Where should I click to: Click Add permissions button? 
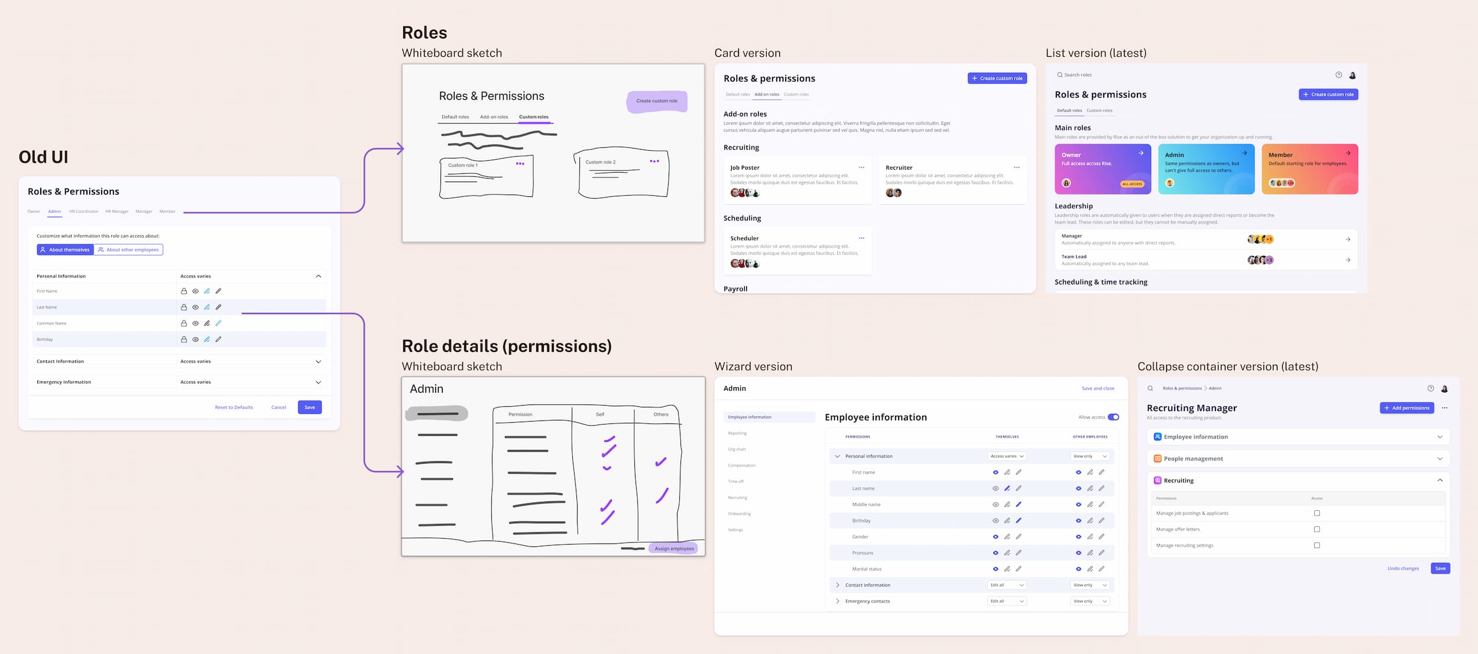(1406, 408)
